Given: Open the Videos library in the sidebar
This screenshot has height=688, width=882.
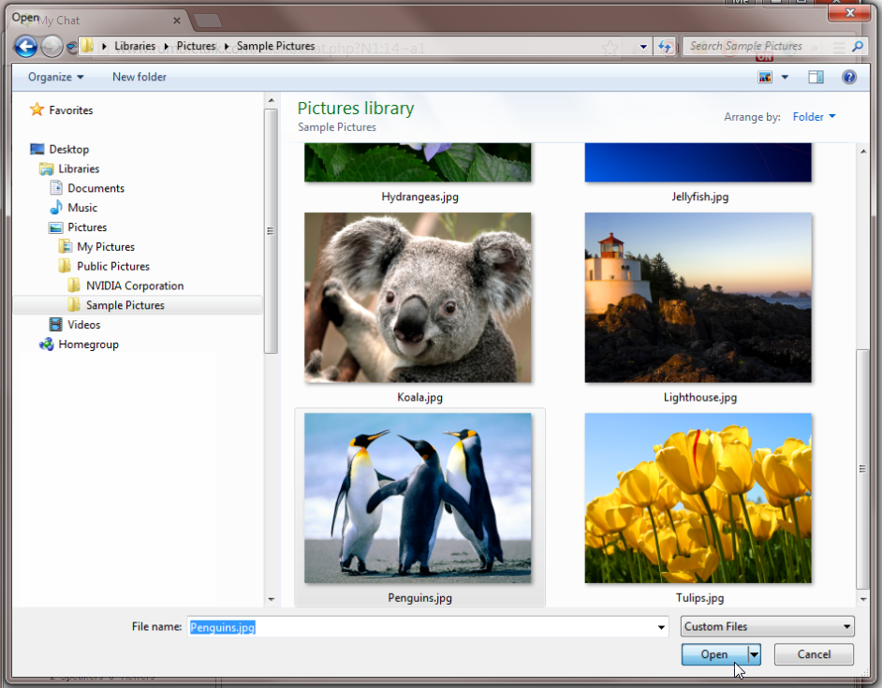Looking at the screenshot, I should coord(83,325).
